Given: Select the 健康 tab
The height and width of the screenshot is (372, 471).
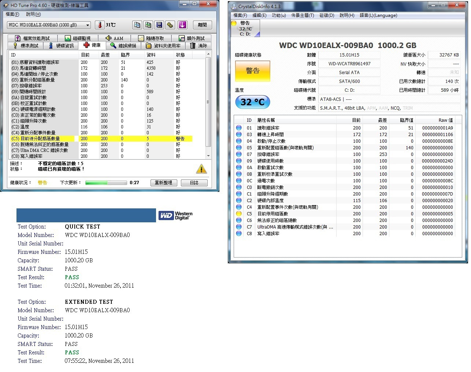Looking at the screenshot, I should click(92, 45).
